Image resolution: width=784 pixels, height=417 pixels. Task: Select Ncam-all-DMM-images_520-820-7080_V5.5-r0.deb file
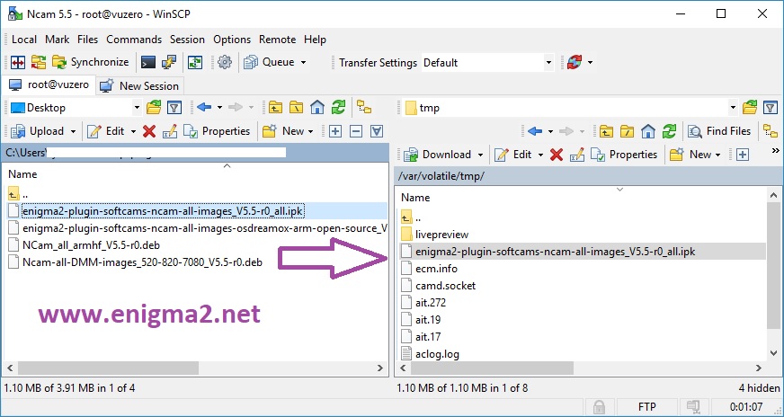(142, 262)
